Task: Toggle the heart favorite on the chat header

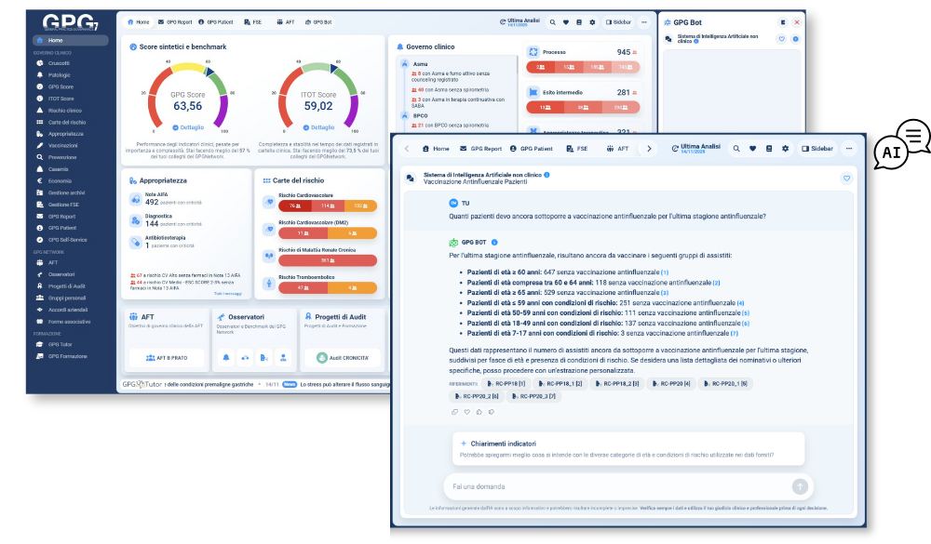Action: 846,178
